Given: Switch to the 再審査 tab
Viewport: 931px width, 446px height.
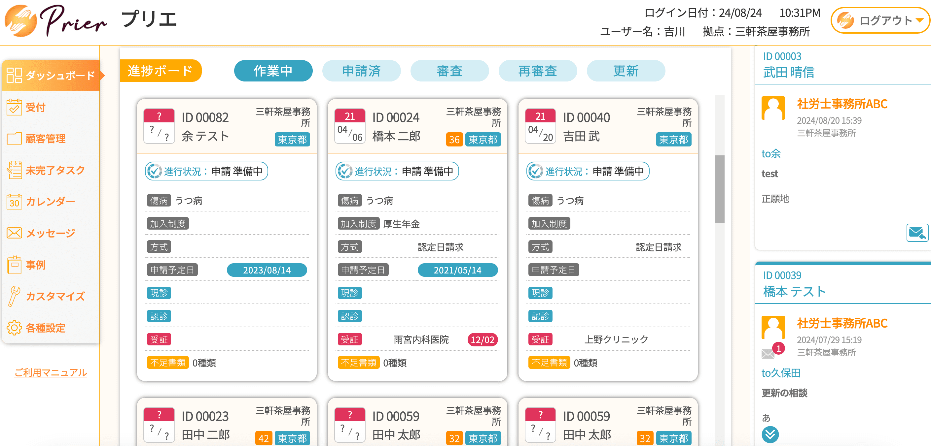Looking at the screenshot, I should pos(538,71).
